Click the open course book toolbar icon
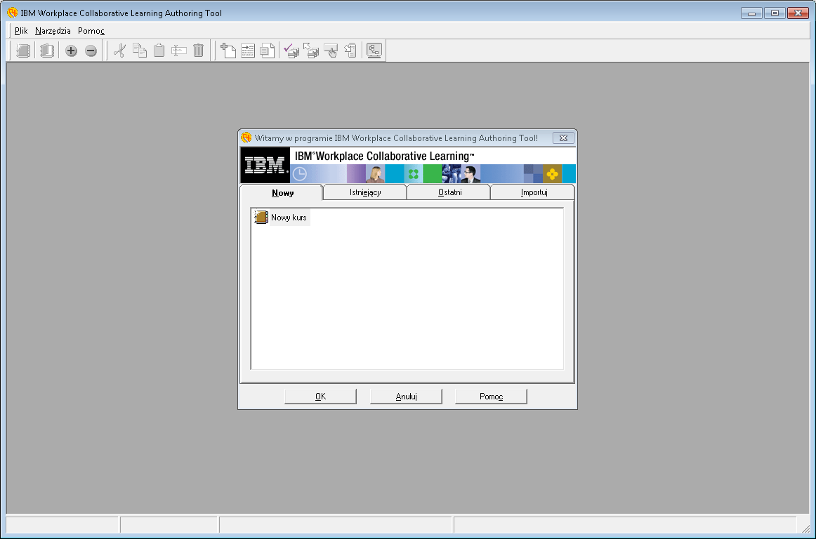Viewport: 816px width, 539px height. coord(47,51)
